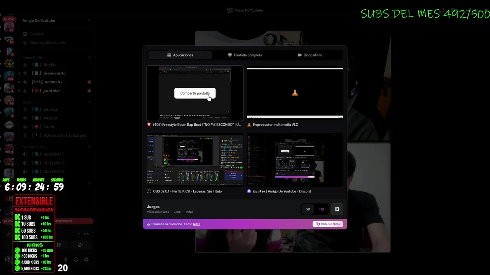Open server with 96 notification badge
Screen dimensions: 490x275
[x=9, y=100]
